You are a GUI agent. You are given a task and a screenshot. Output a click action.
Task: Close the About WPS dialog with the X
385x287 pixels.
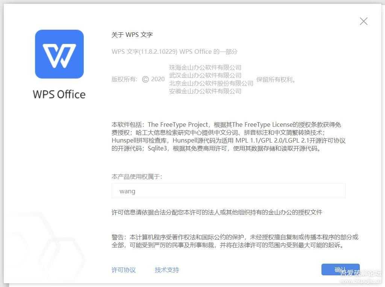coord(364,21)
